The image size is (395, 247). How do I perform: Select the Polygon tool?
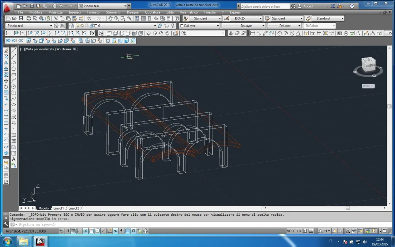[x=14, y=69]
